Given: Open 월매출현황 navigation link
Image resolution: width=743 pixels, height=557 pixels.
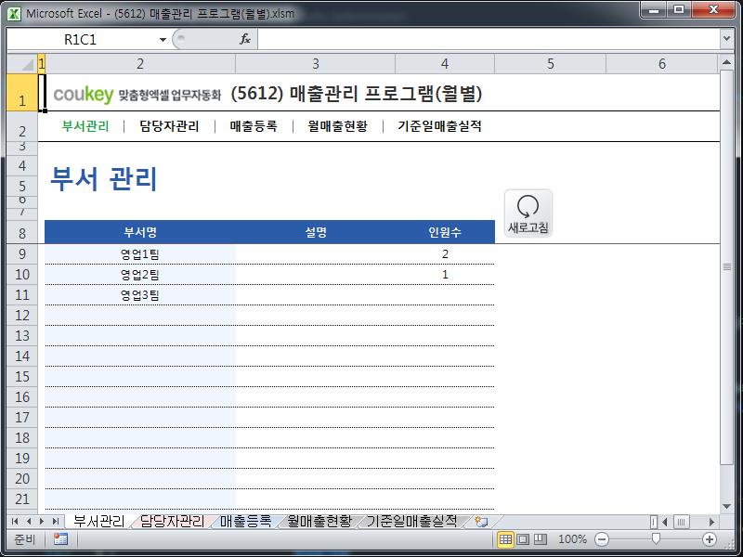Looking at the screenshot, I should tap(337, 126).
